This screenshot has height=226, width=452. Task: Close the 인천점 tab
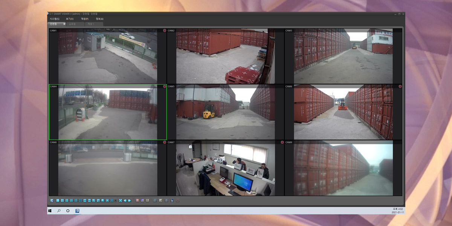[64, 24]
